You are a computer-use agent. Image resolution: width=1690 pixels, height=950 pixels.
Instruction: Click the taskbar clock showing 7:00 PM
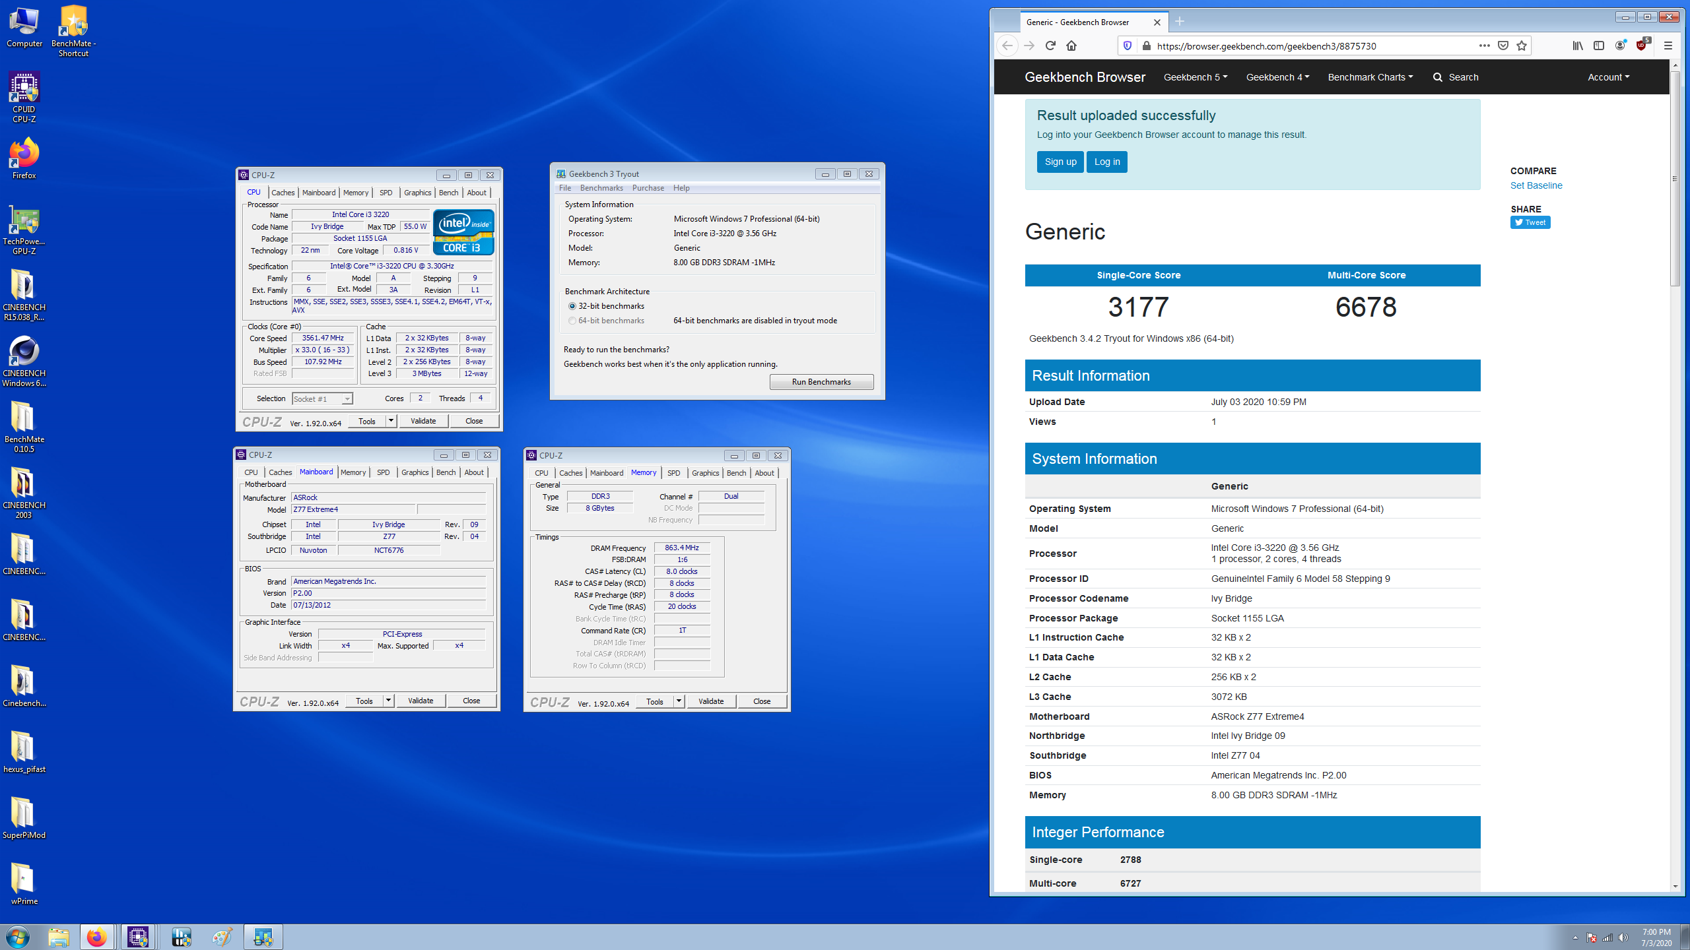click(x=1656, y=937)
